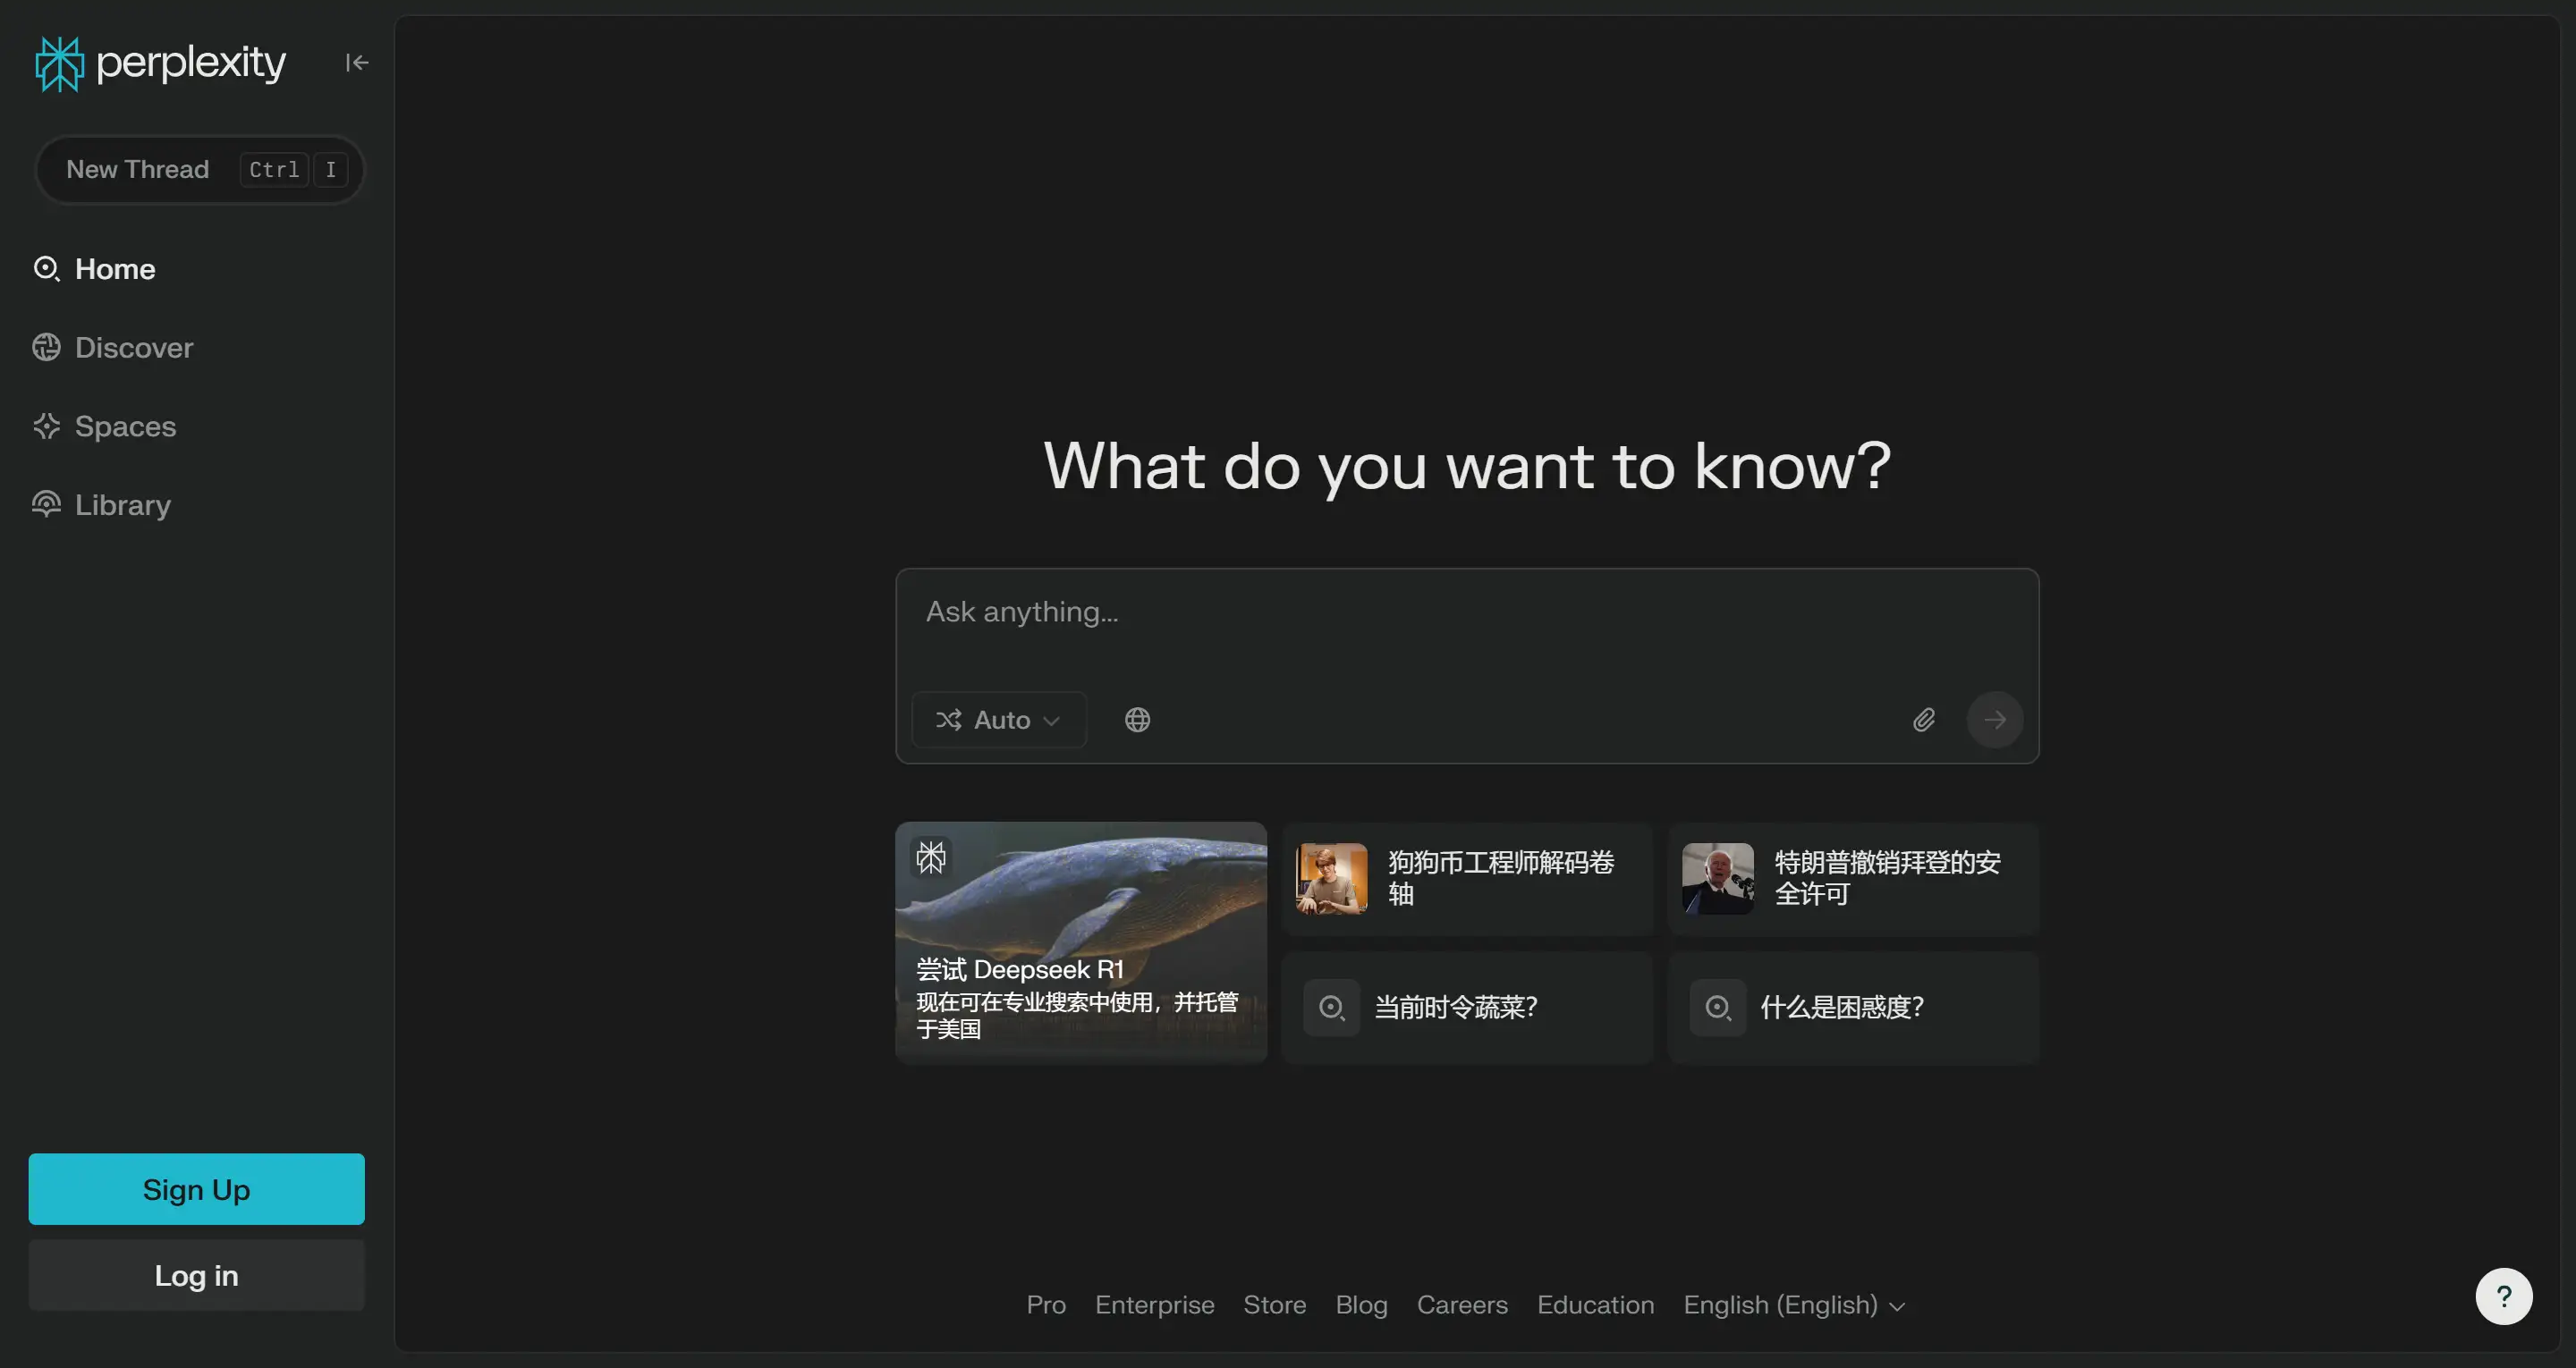2576x1368 pixels.
Task: Select suggestion 当前时令蔬菜?
Action: [x=1466, y=1007]
